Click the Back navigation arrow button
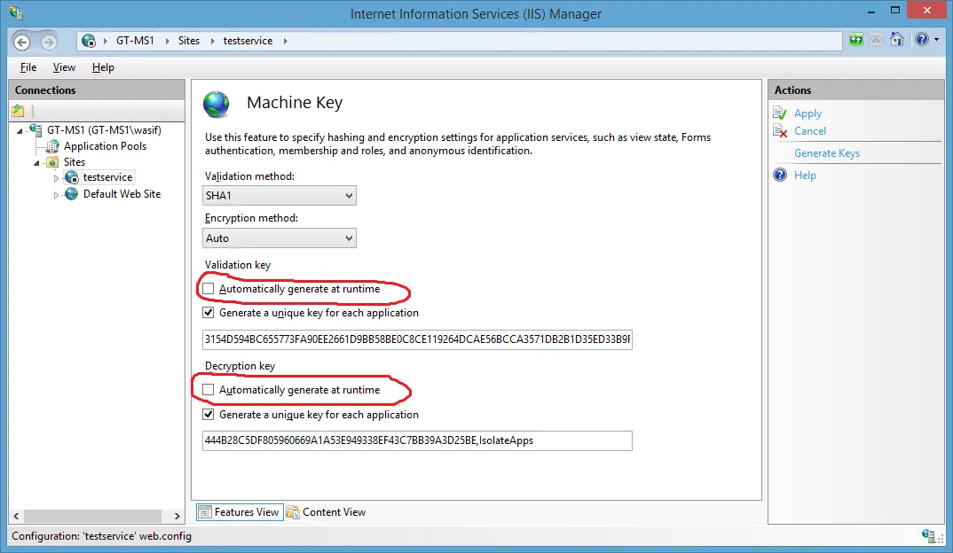This screenshot has height=553, width=953. 22,42
